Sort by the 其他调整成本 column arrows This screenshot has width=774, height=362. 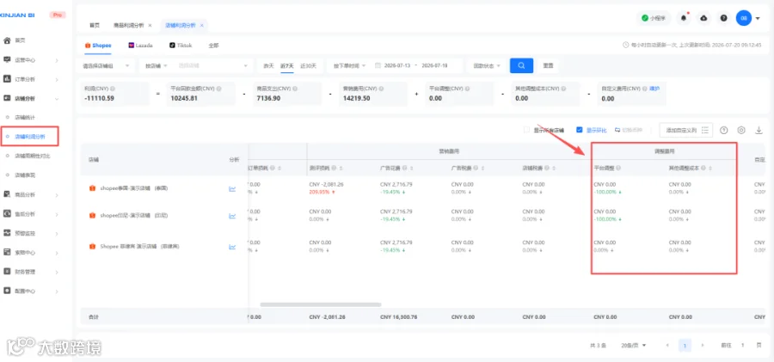[x=710, y=168]
